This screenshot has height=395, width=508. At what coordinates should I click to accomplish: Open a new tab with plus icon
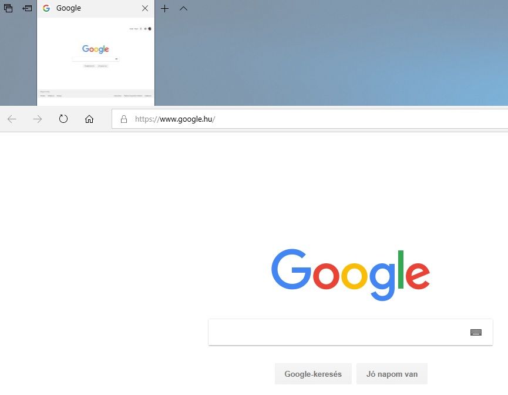[164, 8]
